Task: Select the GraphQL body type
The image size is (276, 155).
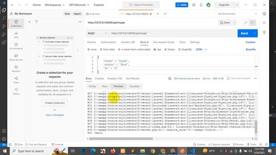Action: coord(185,50)
